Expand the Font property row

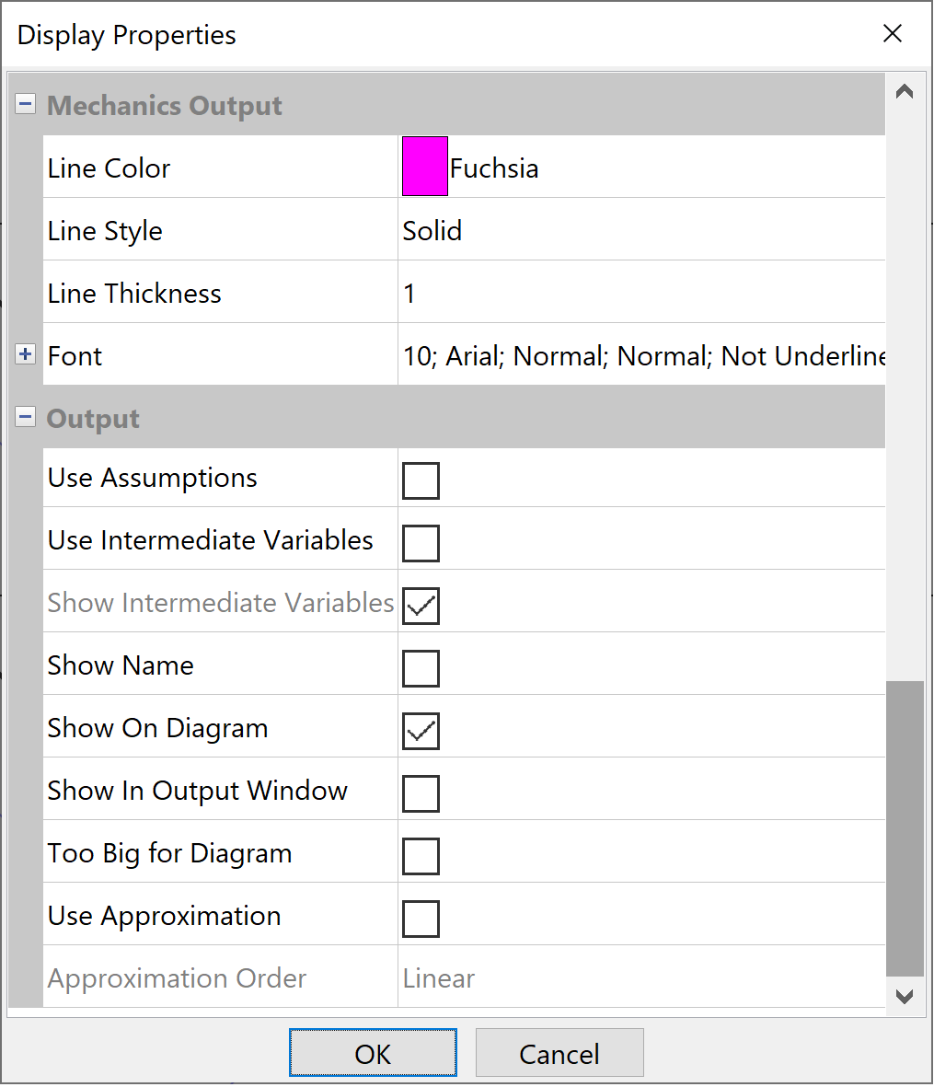pyautogui.click(x=26, y=354)
